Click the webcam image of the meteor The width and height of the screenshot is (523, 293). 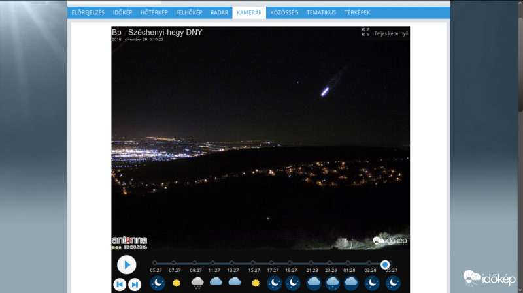(x=260, y=138)
